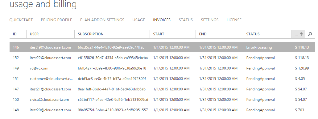Click the $ 120.99 amount
This screenshot has height=119, width=318.
[x=302, y=68]
